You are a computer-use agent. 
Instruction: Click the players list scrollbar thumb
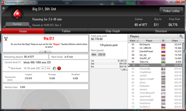tap(183, 51)
